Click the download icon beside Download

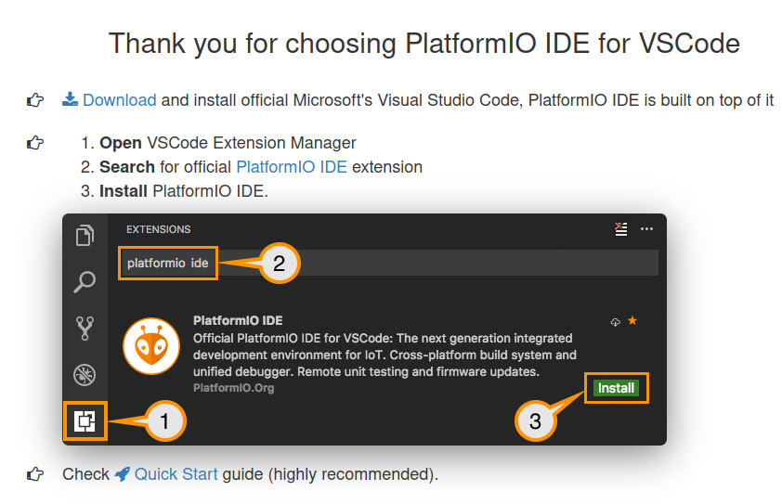pos(70,99)
